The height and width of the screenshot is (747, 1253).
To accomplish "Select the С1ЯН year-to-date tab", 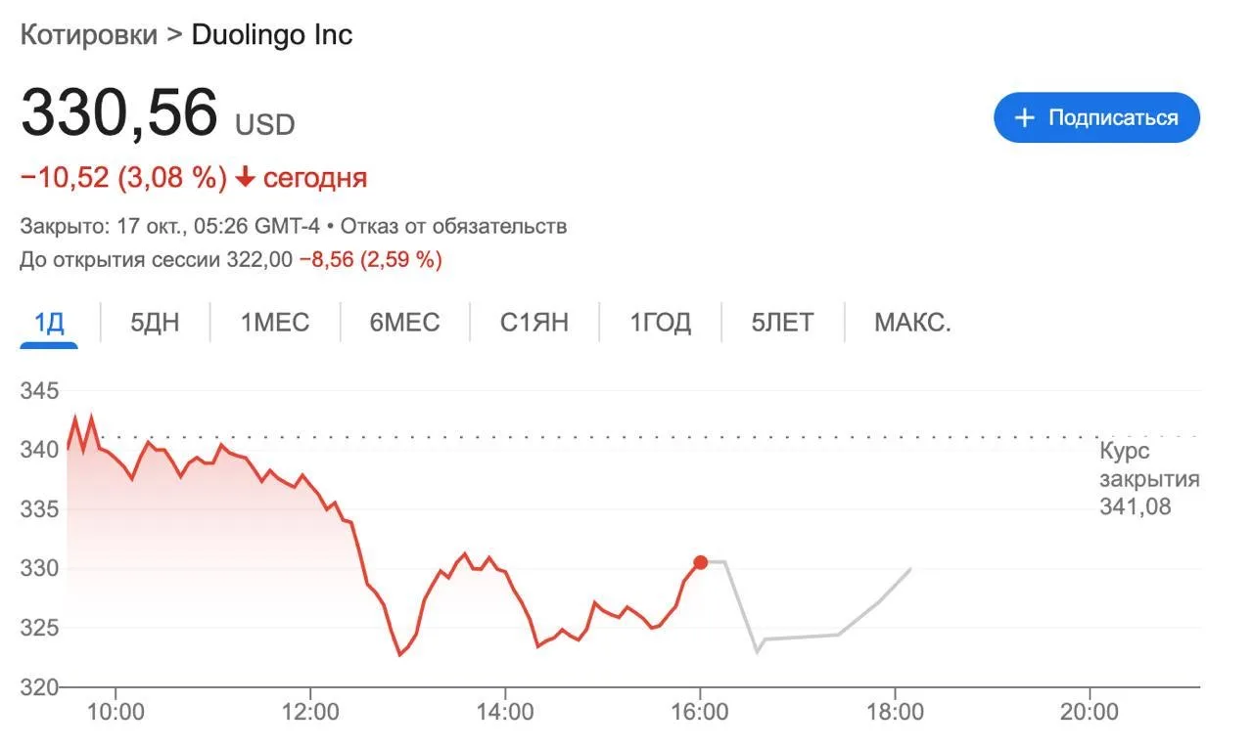I will coord(534,323).
